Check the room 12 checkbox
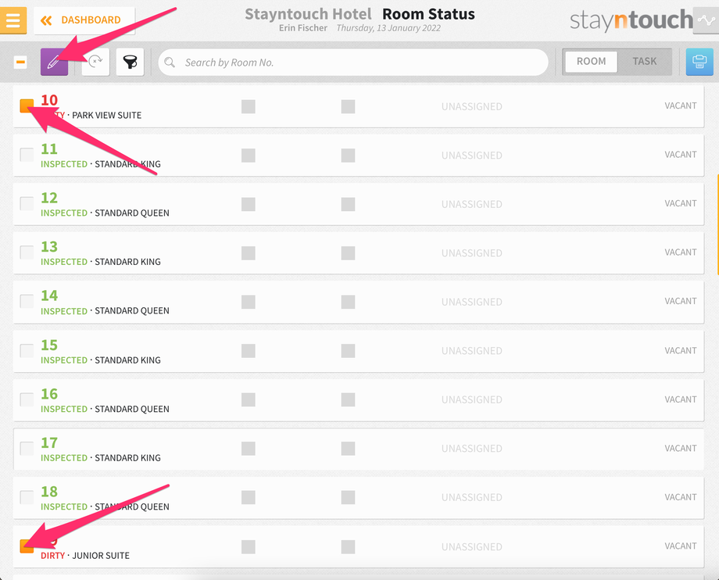 (x=27, y=203)
